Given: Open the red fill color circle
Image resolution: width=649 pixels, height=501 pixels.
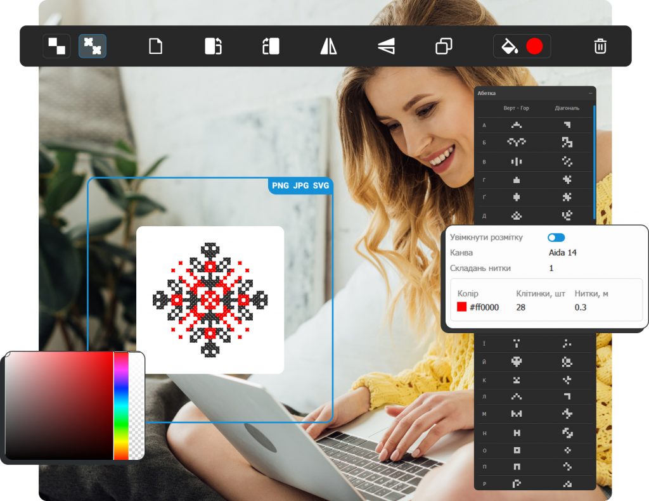Looking at the screenshot, I should pos(534,46).
